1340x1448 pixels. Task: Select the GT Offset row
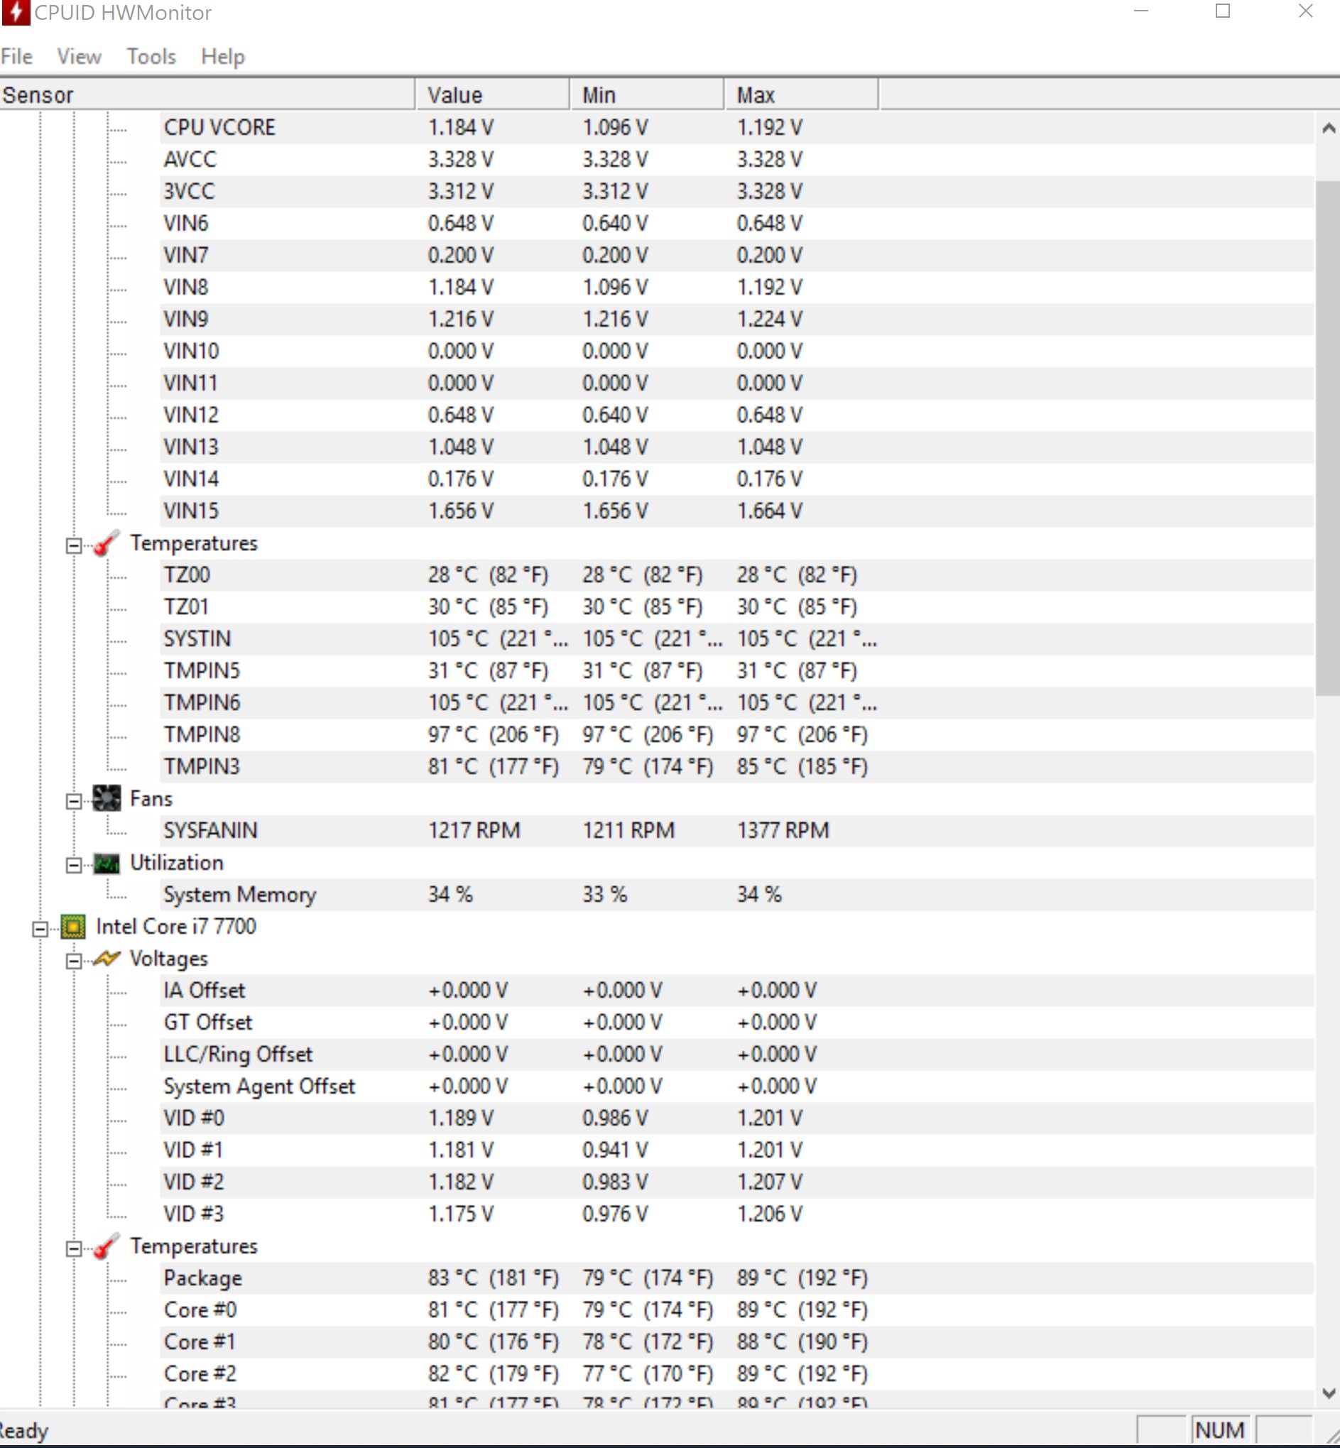[737, 1023]
